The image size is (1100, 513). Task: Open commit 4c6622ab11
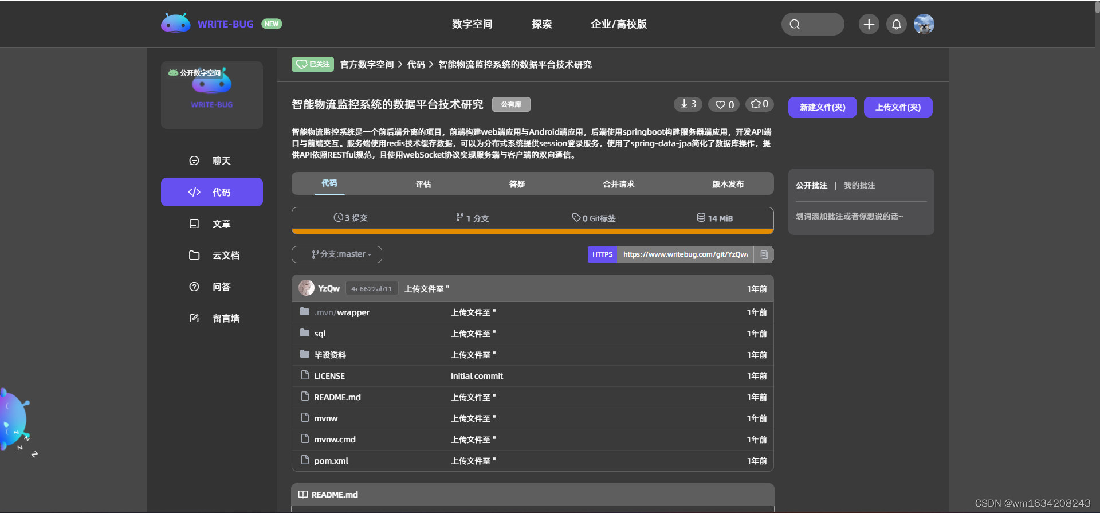click(x=372, y=289)
